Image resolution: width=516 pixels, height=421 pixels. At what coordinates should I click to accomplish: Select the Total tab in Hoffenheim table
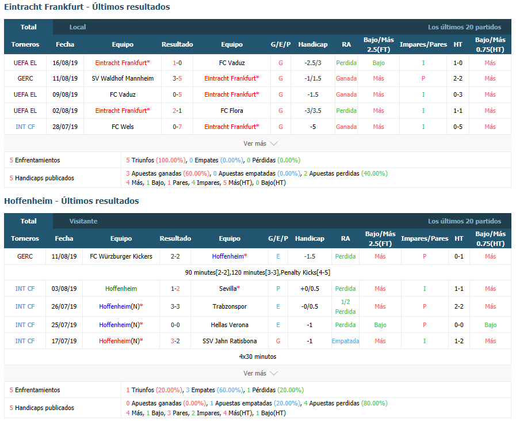tap(28, 221)
